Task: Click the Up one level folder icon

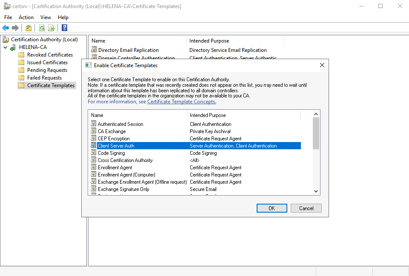Action: click(x=28, y=28)
